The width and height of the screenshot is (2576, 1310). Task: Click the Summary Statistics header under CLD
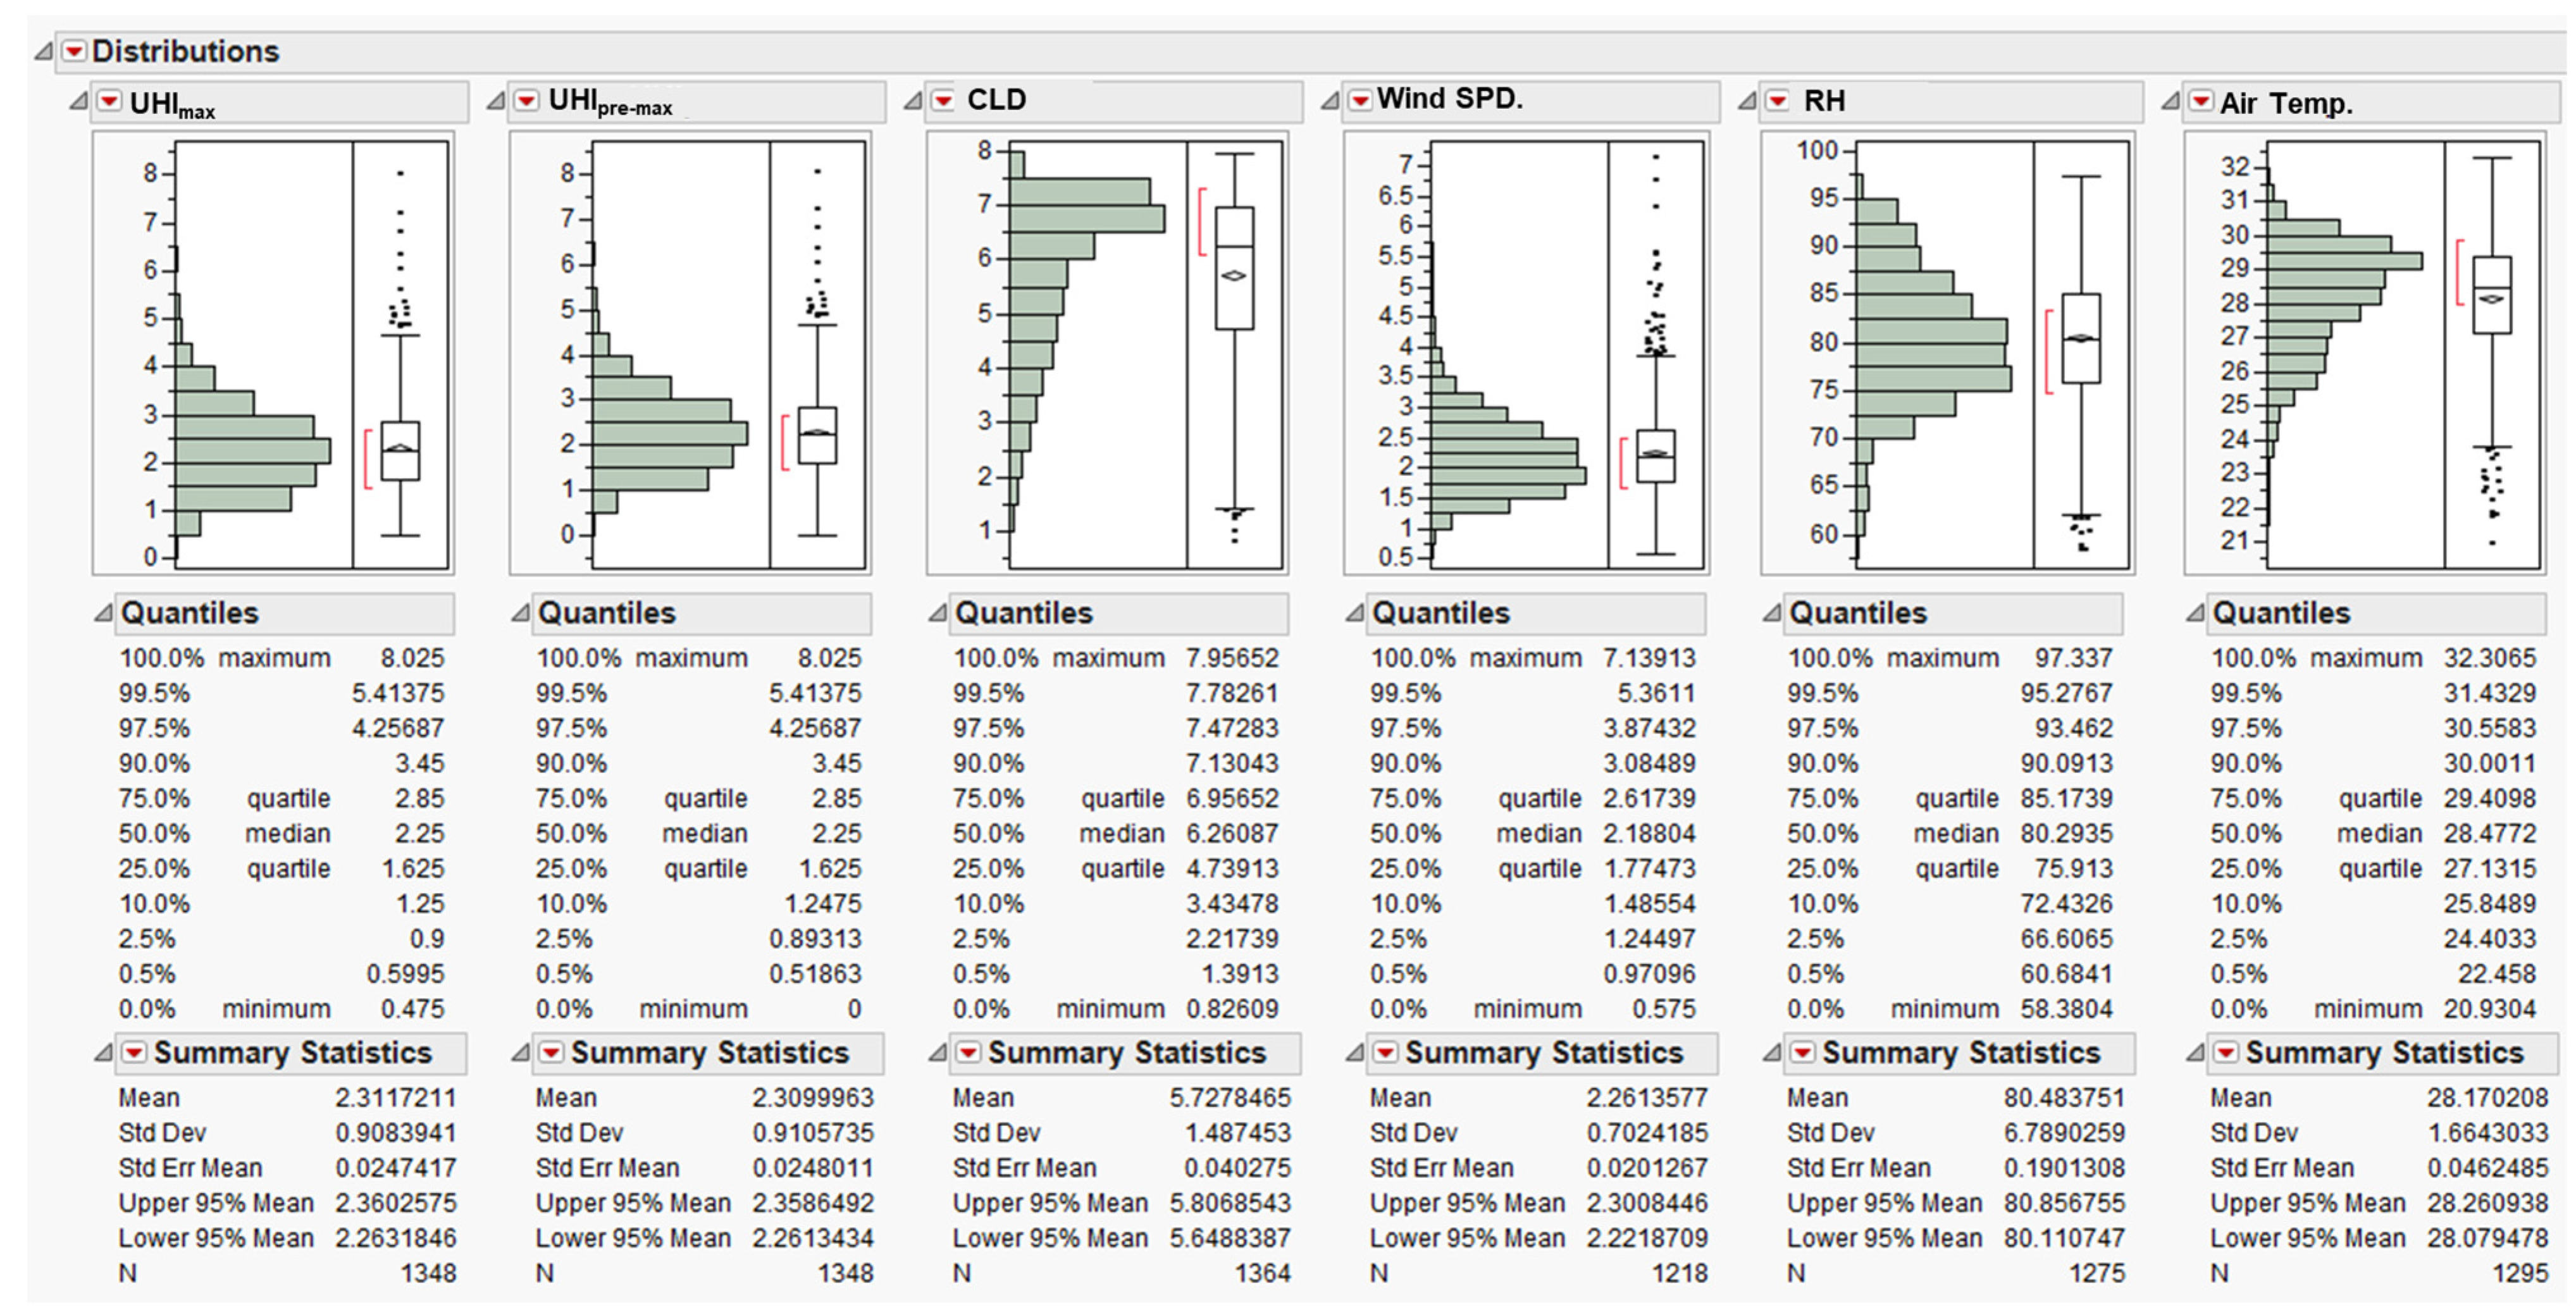[1127, 1052]
